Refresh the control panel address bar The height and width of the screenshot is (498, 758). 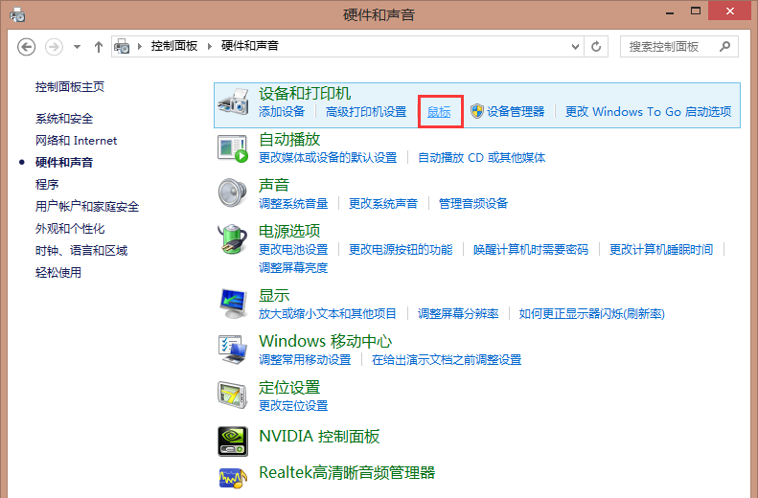click(x=597, y=46)
